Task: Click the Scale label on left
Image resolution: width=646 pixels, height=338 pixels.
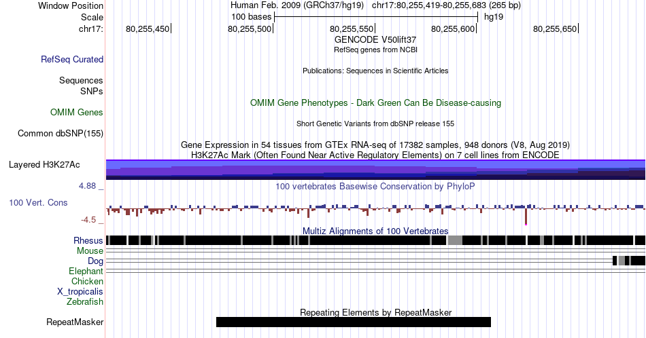Action: (92, 17)
